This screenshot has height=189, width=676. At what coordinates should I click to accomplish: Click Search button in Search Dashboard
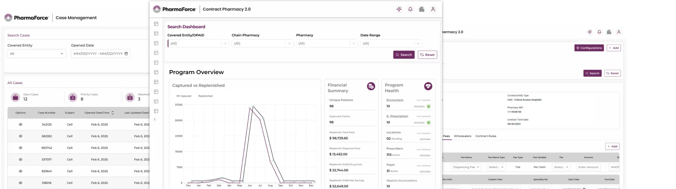click(404, 55)
